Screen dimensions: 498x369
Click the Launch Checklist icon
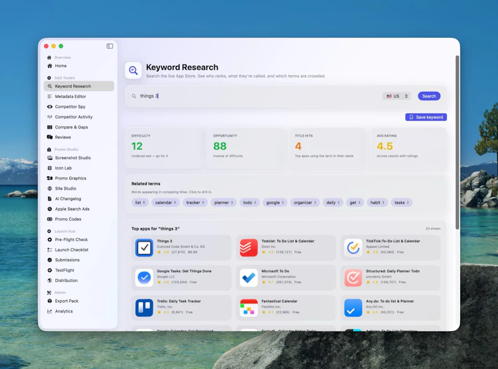tap(50, 250)
